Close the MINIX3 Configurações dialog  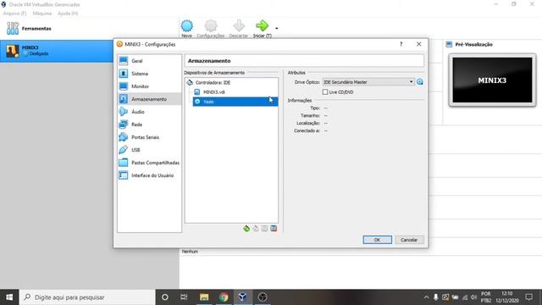pyautogui.click(x=418, y=44)
